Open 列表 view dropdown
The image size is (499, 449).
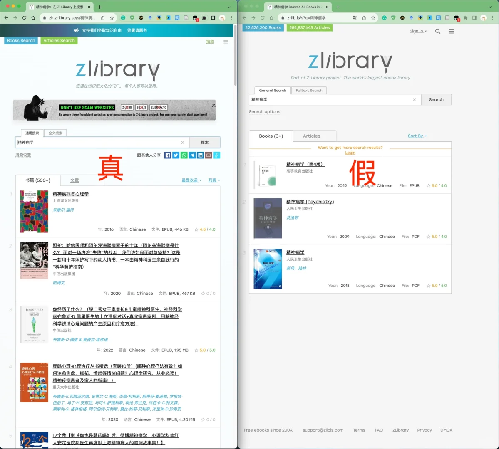click(x=214, y=180)
